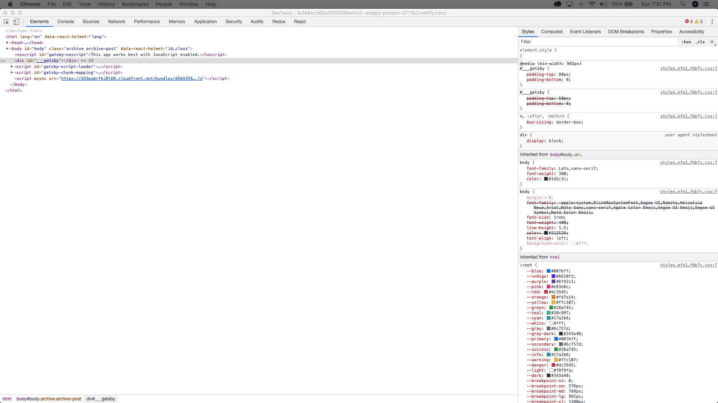Switch to the Computed styles tab

click(x=552, y=32)
